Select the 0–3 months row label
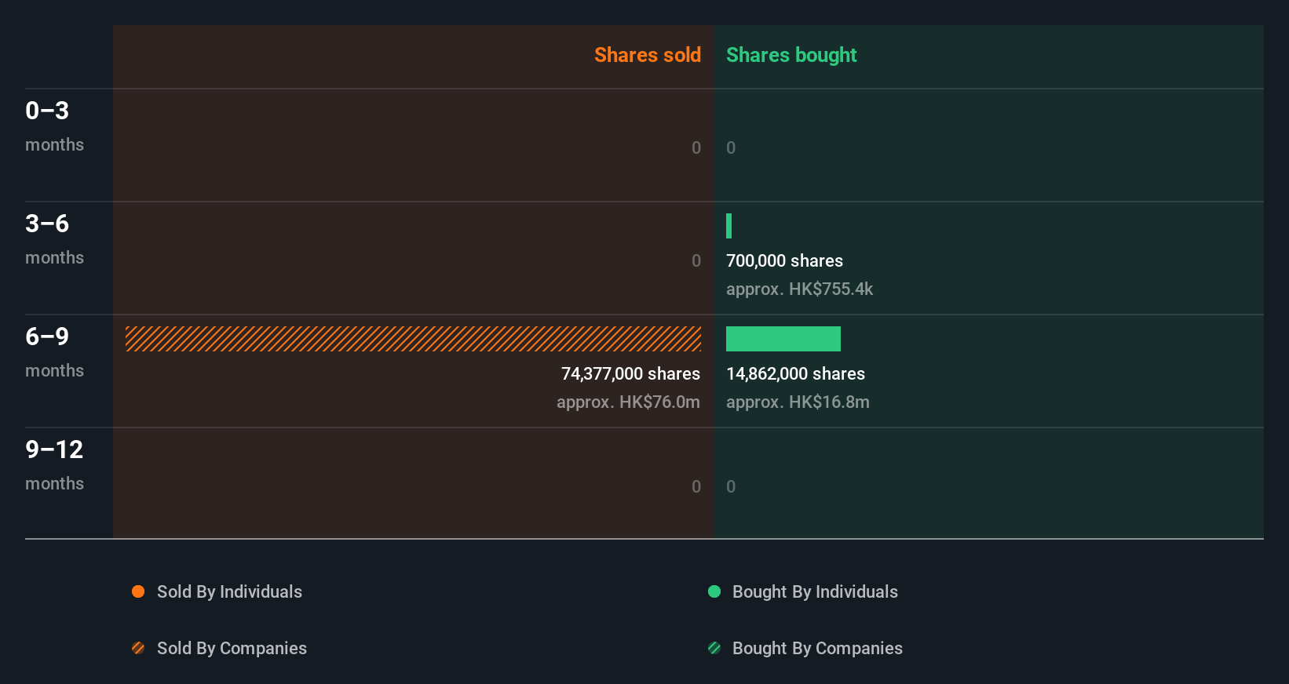 coord(54,126)
